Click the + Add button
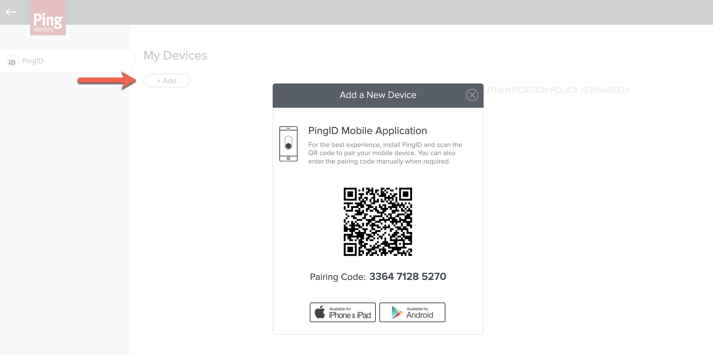Screen dimensions: 713x355 coord(166,81)
